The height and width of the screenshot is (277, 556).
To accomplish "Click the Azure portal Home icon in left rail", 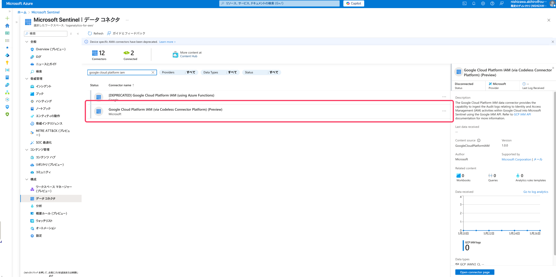I will coord(7,26).
